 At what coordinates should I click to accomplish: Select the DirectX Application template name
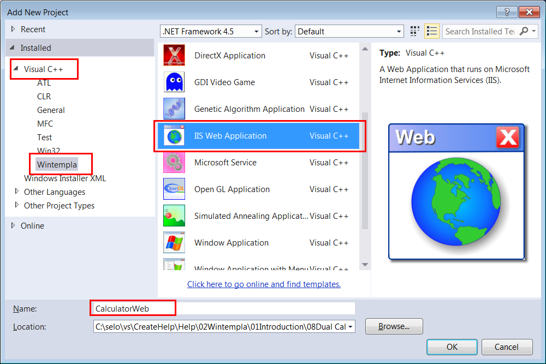point(230,56)
